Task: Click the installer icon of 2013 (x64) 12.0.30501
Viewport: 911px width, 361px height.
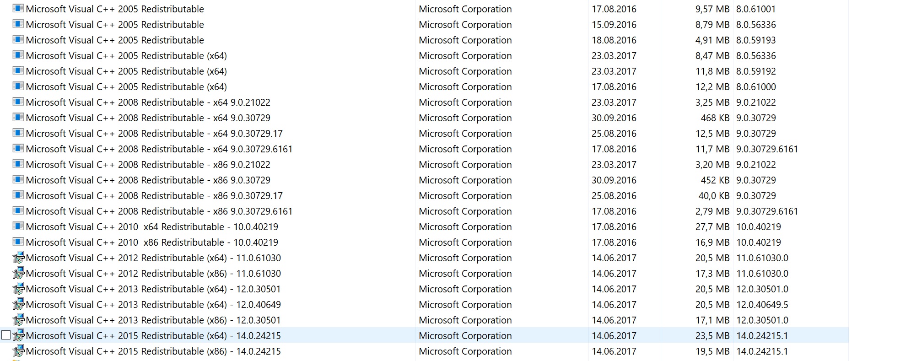Action: click(18, 289)
